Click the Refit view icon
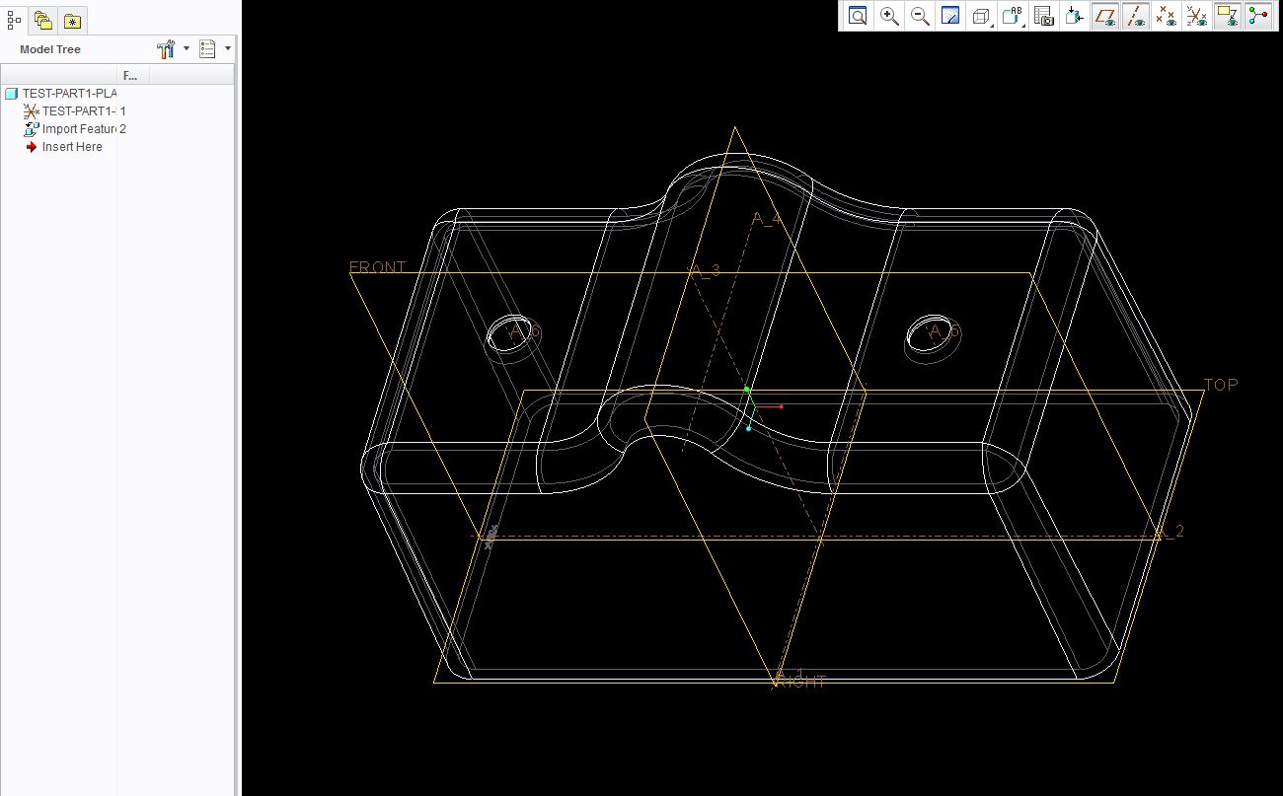1283x796 pixels. [x=858, y=16]
